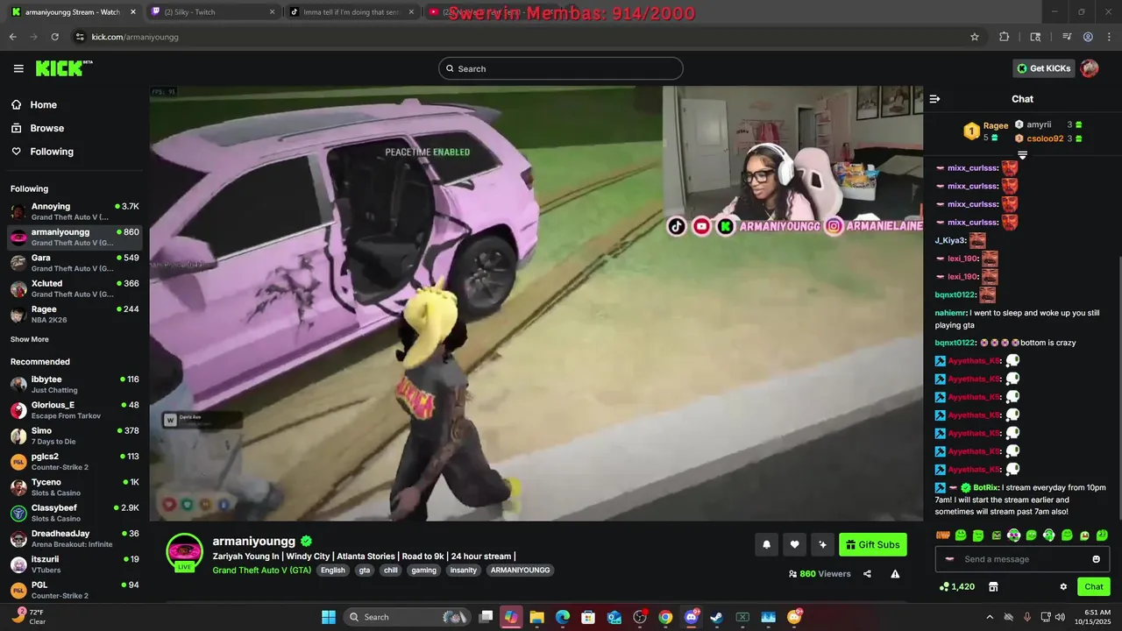Open the Xcluted channel in Following
The width and height of the screenshot is (1122, 631).
pos(75,288)
